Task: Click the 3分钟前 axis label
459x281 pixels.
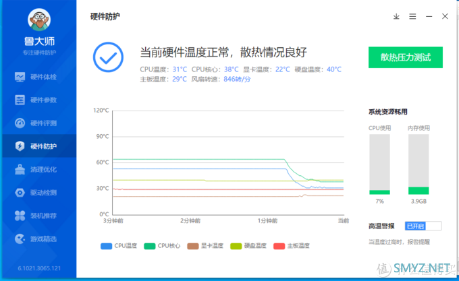Action: point(113,220)
